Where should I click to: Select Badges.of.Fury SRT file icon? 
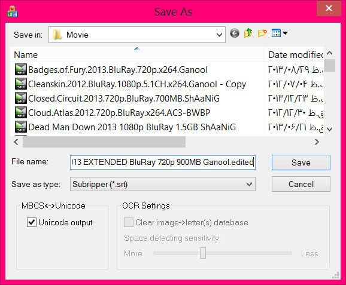pos(21,69)
